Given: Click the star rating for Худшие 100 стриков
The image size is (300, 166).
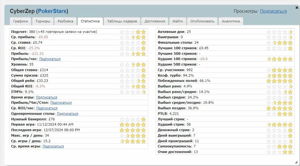Looking at the screenshot, I should click(279, 59).
